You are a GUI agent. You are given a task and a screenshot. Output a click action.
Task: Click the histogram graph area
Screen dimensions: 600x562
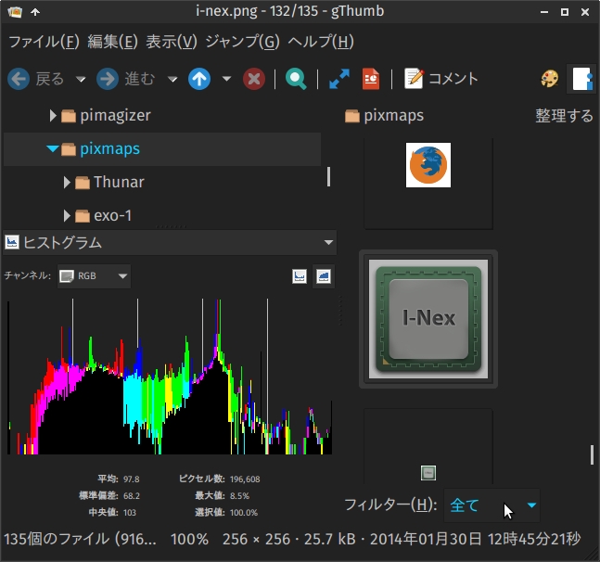pos(170,377)
